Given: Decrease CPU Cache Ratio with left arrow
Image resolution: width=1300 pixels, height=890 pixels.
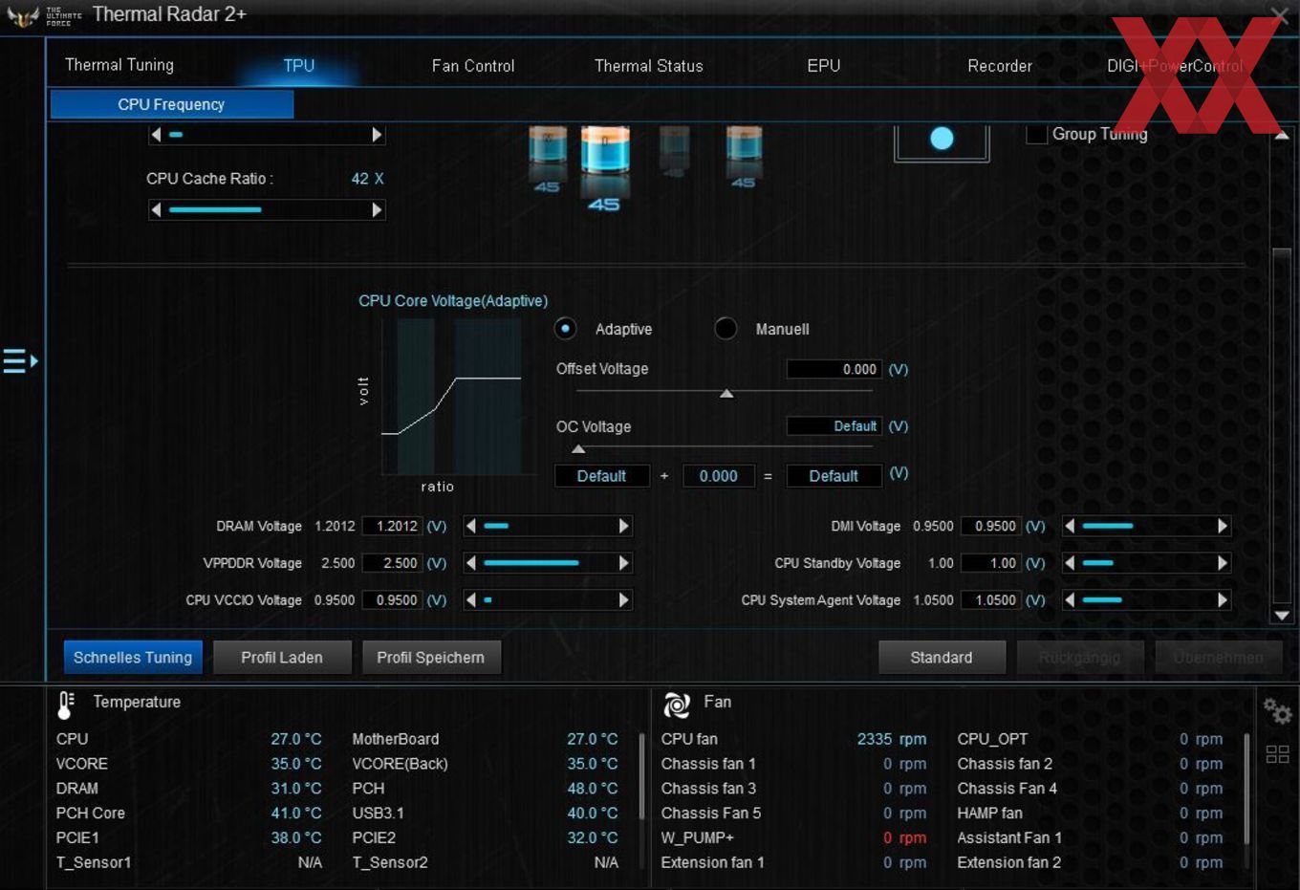Looking at the screenshot, I should click(x=156, y=209).
